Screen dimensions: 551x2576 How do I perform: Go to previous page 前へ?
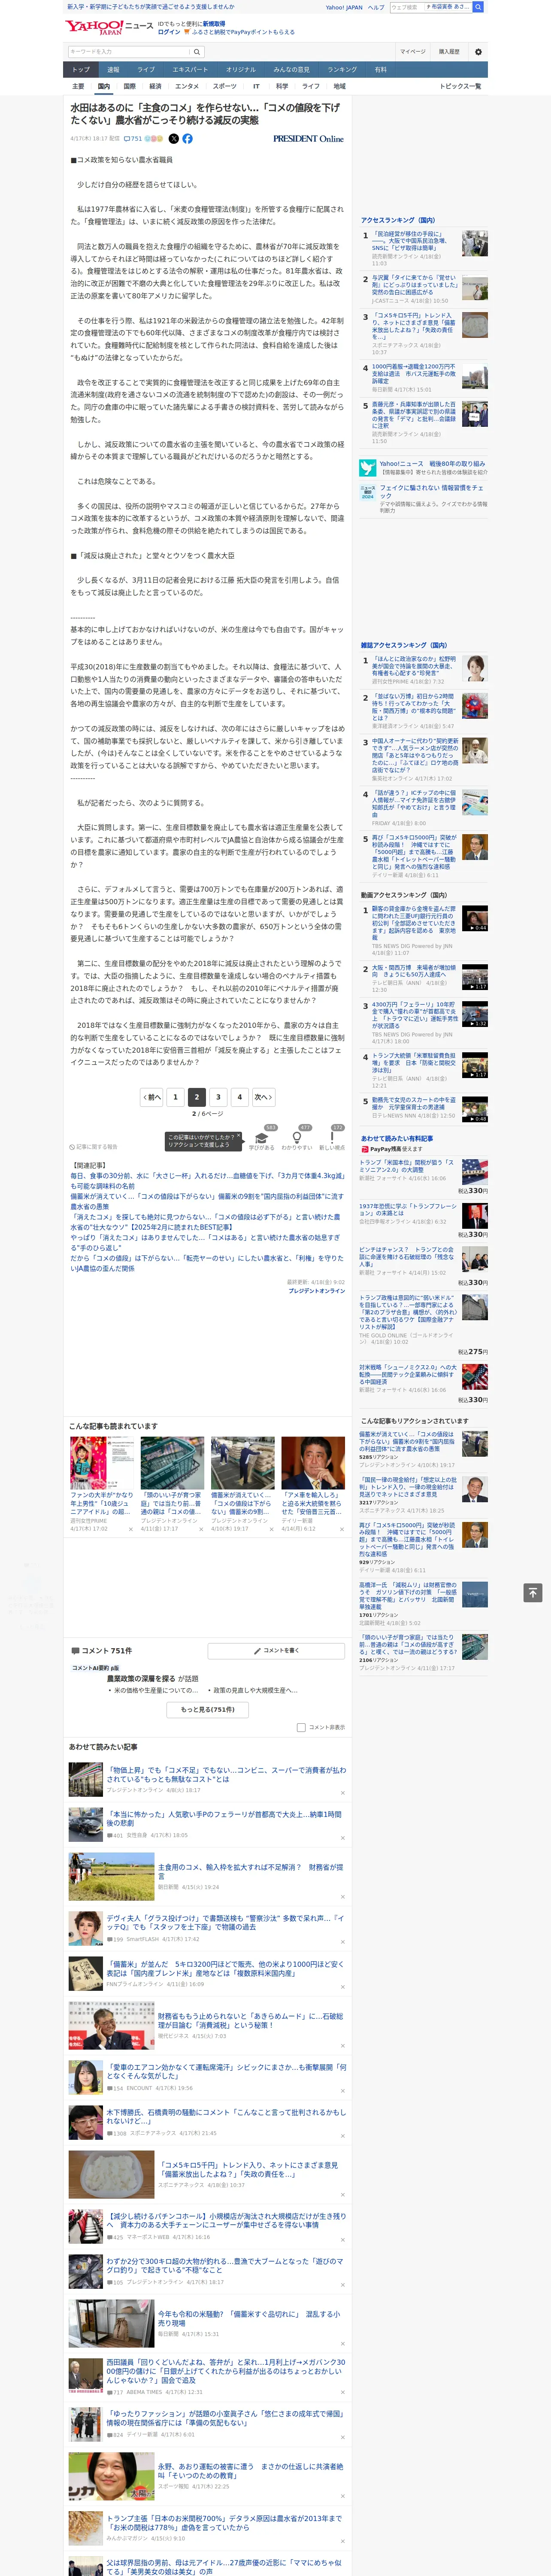tap(152, 1096)
